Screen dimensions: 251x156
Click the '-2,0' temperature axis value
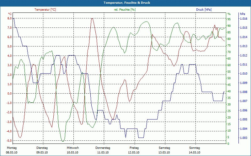click(9, 112)
